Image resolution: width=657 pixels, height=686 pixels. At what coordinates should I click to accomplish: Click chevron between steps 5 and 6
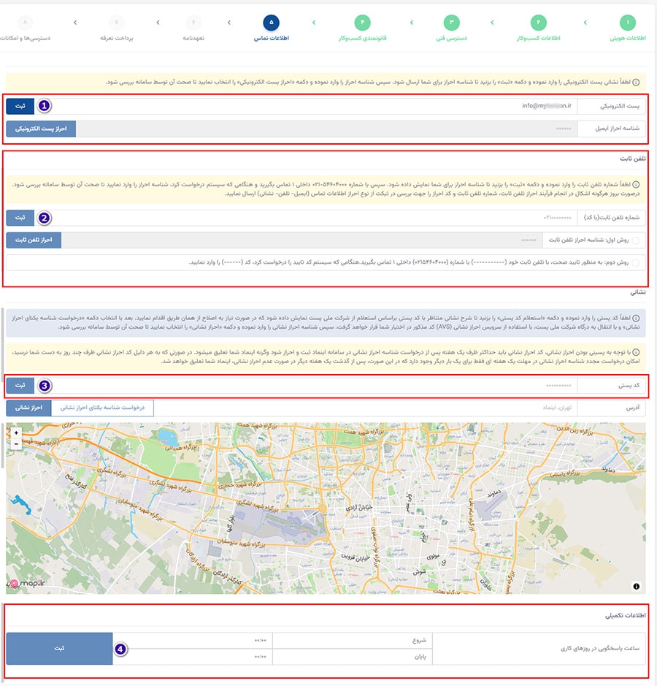(x=229, y=23)
